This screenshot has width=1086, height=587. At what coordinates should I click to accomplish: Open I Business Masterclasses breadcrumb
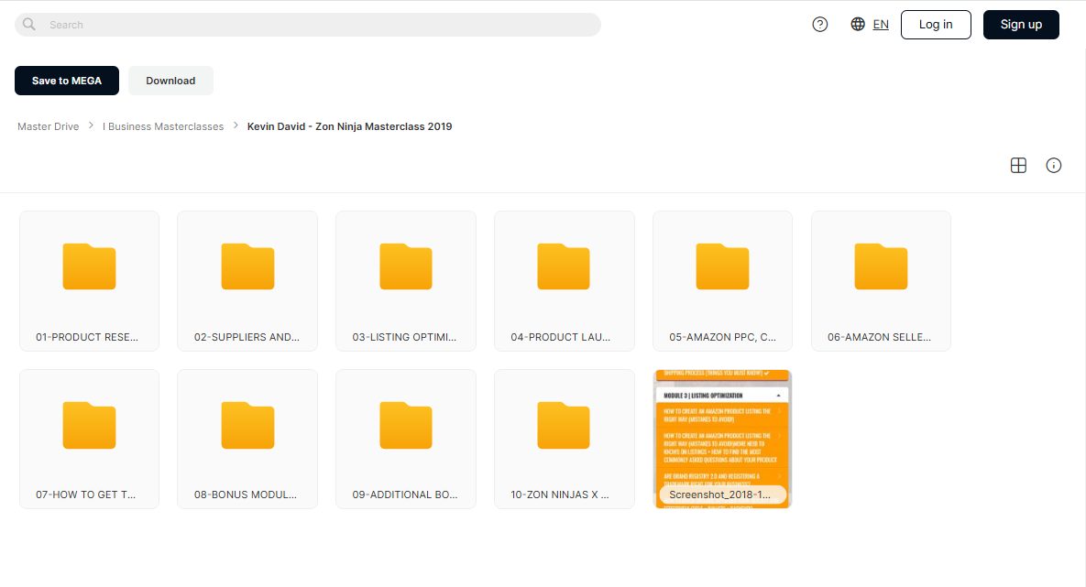coord(163,126)
